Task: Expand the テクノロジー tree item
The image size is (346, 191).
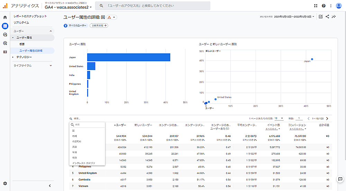Action: click(13, 57)
